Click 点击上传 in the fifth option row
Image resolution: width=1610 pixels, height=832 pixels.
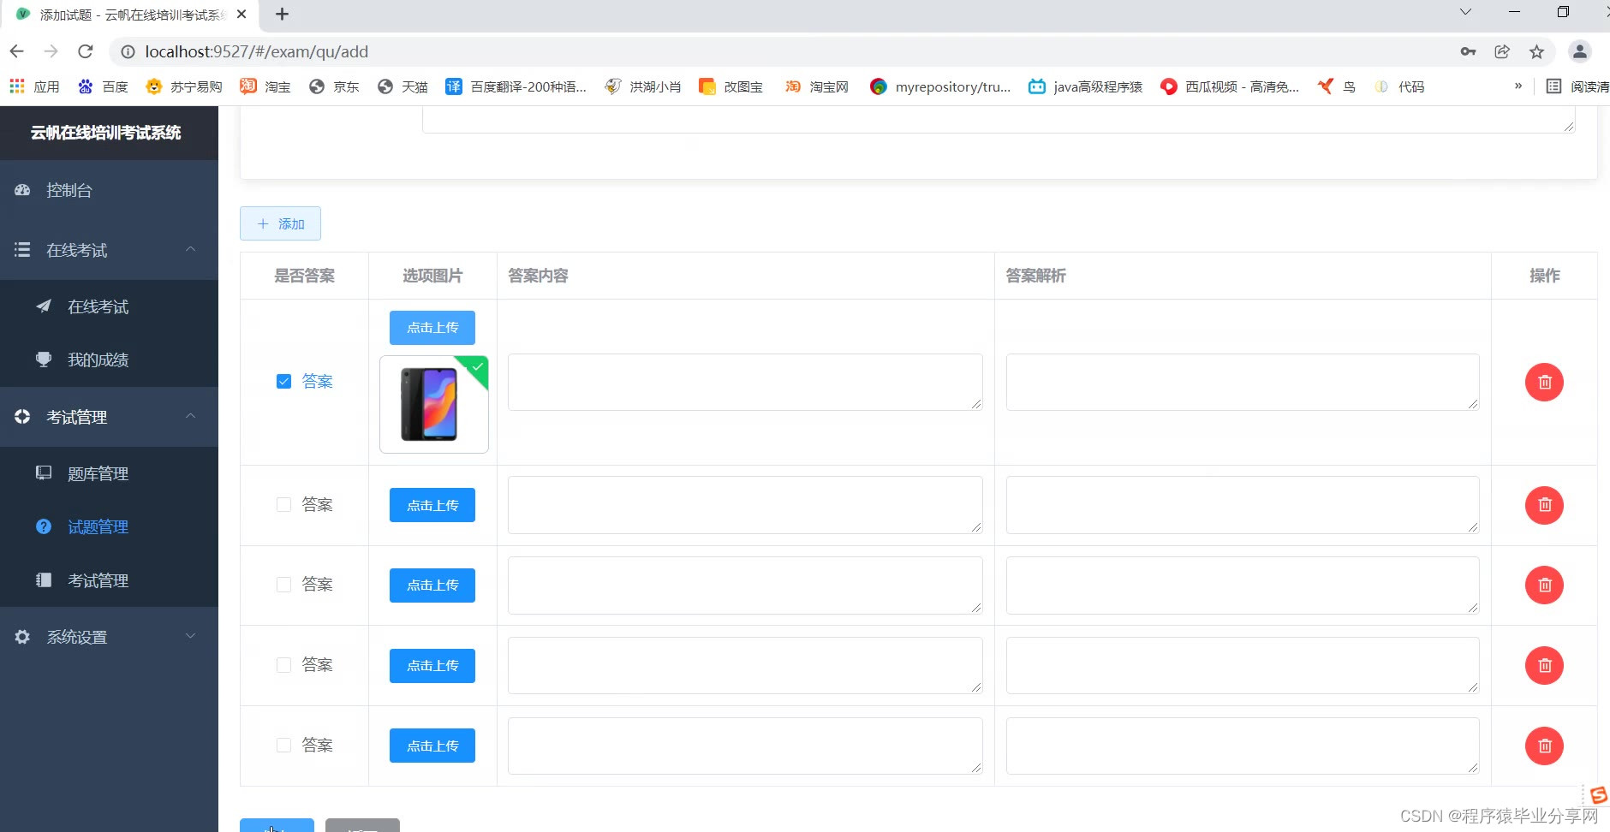[432, 746]
